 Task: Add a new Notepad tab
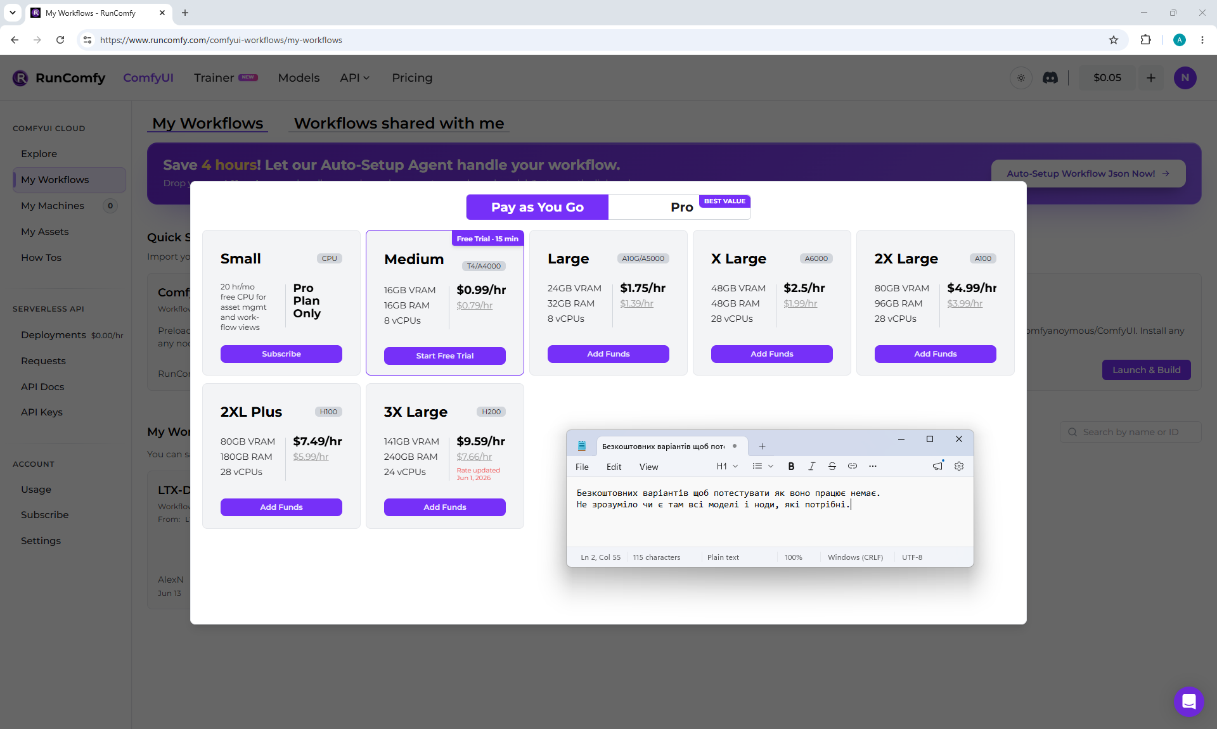coord(762,447)
